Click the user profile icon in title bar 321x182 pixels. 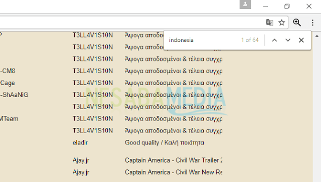(x=245, y=4)
